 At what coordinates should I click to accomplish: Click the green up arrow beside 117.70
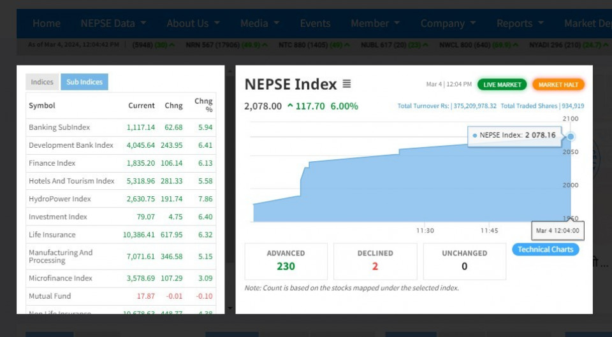(x=290, y=106)
